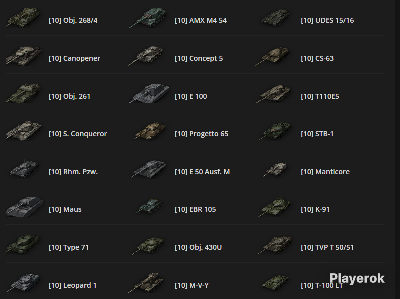Pick the Manticore tank icon
400x299 pixels.
tap(275, 169)
